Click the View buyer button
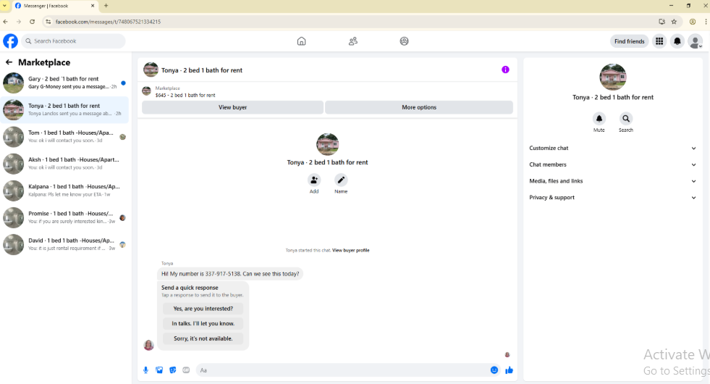 click(233, 107)
